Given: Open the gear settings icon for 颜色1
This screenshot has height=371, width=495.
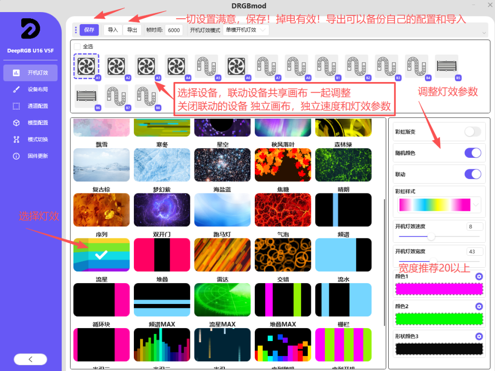Looking at the screenshot, I should (x=479, y=276).
